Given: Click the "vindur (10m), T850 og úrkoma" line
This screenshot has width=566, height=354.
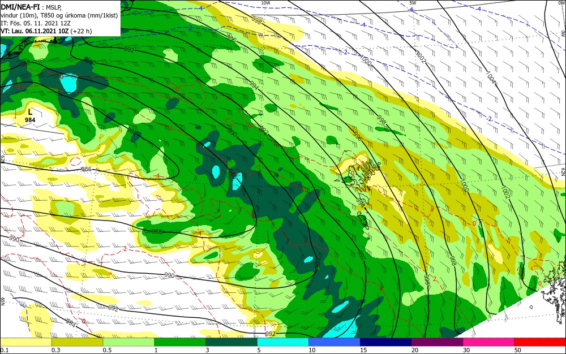Looking at the screenshot, I should pyautogui.click(x=59, y=15).
